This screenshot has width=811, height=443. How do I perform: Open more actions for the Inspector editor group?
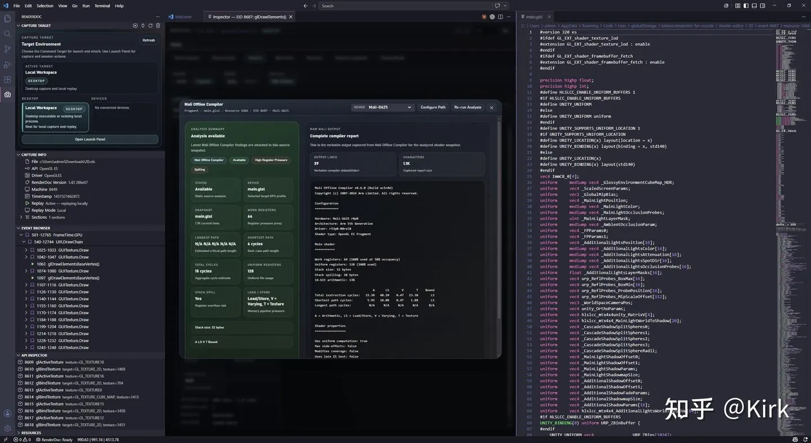pos(508,17)
